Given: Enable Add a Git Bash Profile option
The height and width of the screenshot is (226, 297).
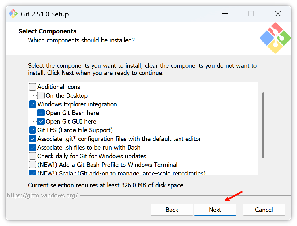Looking at the screenshot, I should [x=33, y=165].
